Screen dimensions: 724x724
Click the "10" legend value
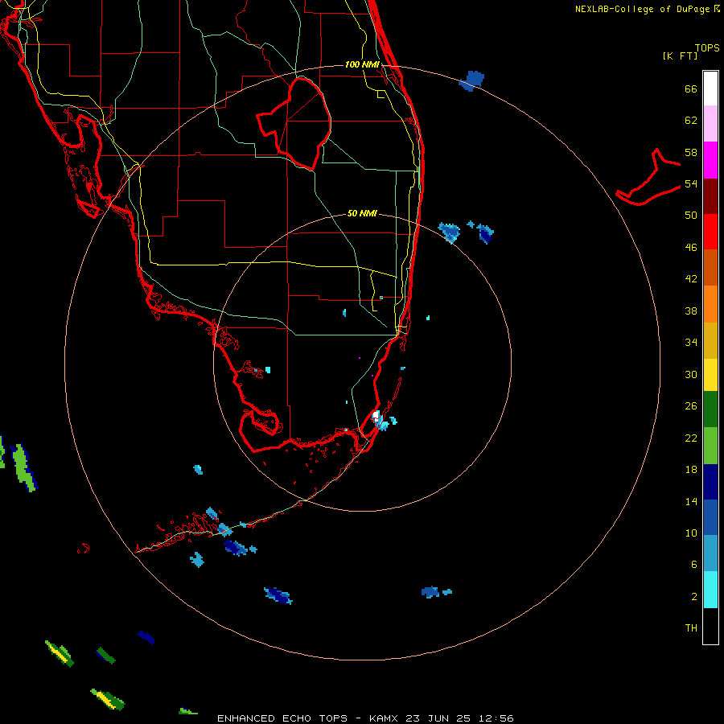(691, 533)
